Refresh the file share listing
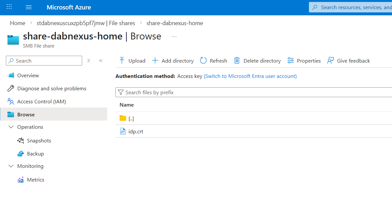The height and width of the screenshot is (206, 392). pyautogui.click(x=213, y=61)
